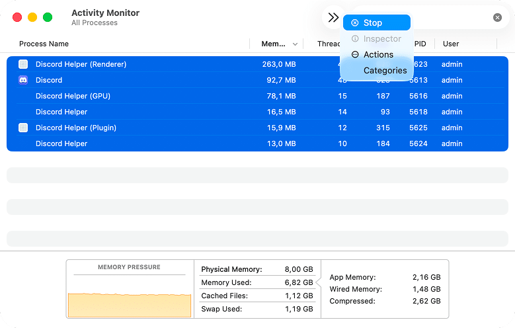Click the 78,1 MB memory value

[x=281, y=96]
